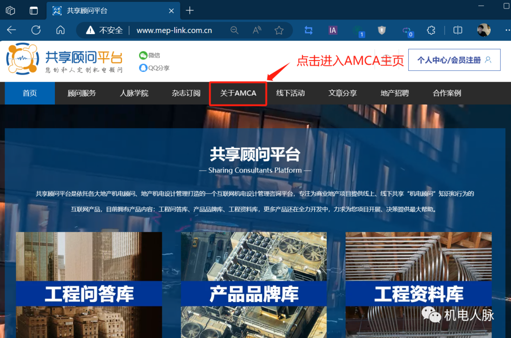Screen dimensions: 511x338
Task: Open the 杂志订阅 navigation link
Action: [x=186, y=93]
